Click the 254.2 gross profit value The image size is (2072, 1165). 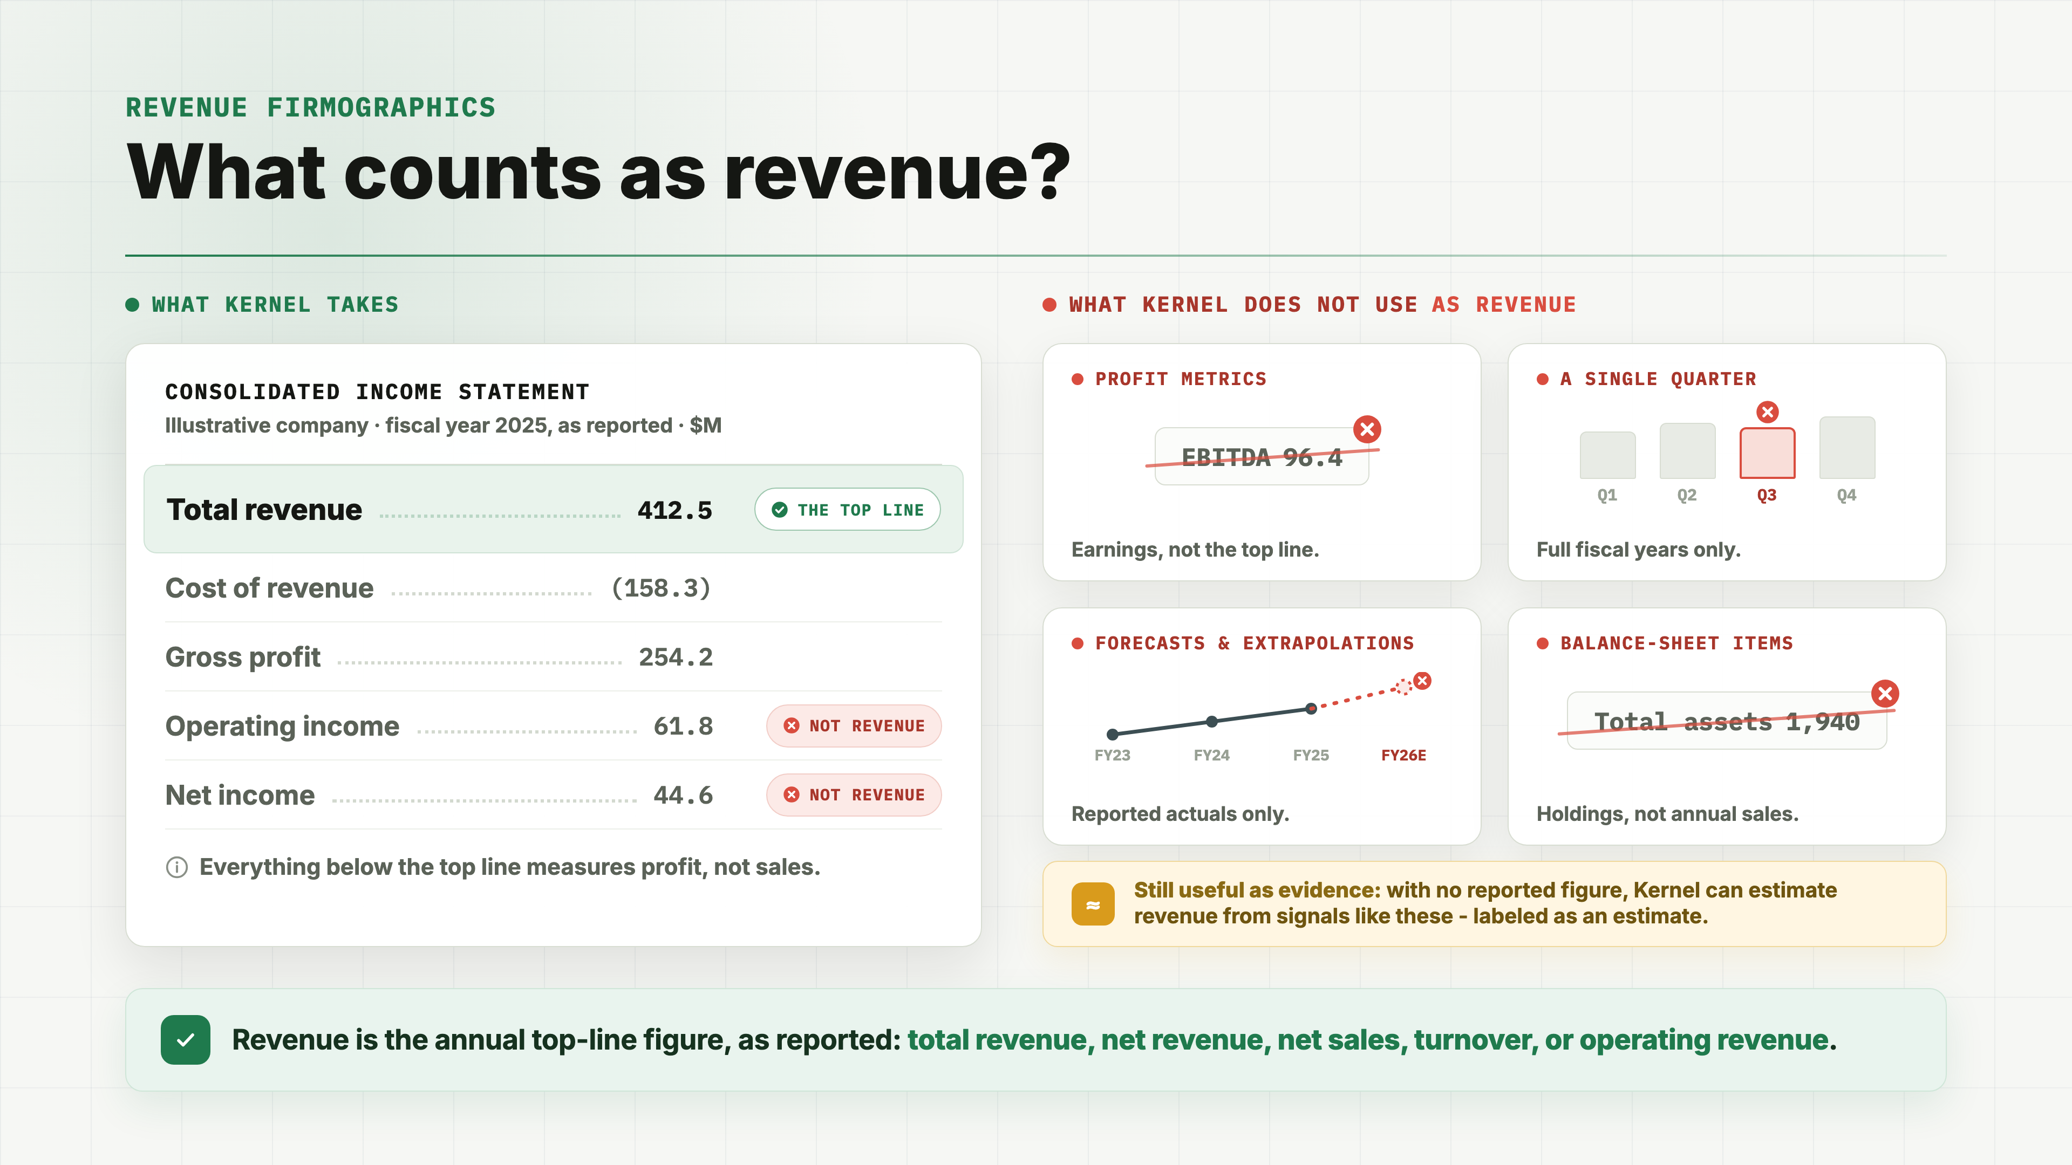(x=676, y=657)
